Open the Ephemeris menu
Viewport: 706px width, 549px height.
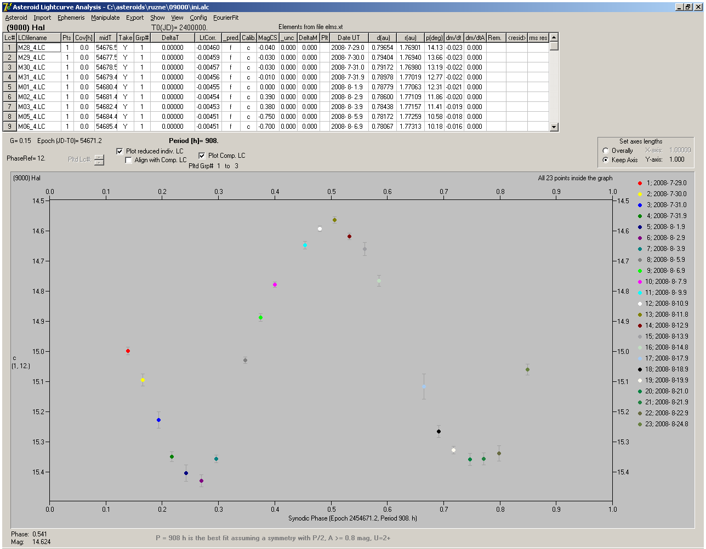click(71, 18)
